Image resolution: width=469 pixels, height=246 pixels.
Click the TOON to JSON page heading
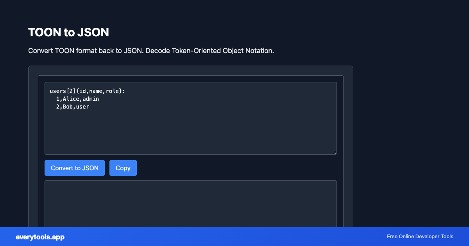click(68, 32)
